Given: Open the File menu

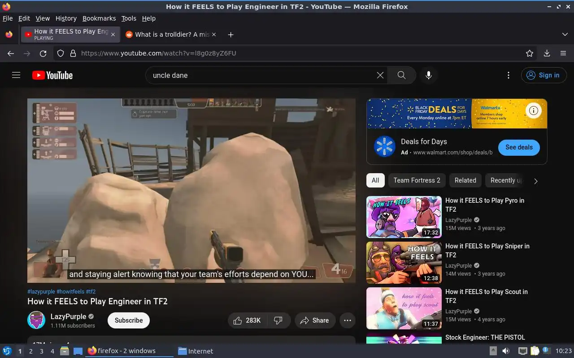Looking at the screenshot, I should pyautogui.click(x=8, y=18).
